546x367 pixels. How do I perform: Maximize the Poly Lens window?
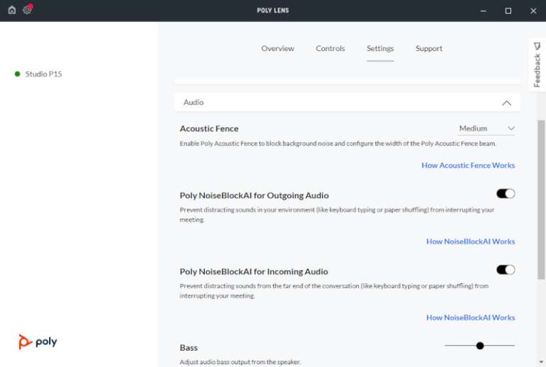point(508,11)
